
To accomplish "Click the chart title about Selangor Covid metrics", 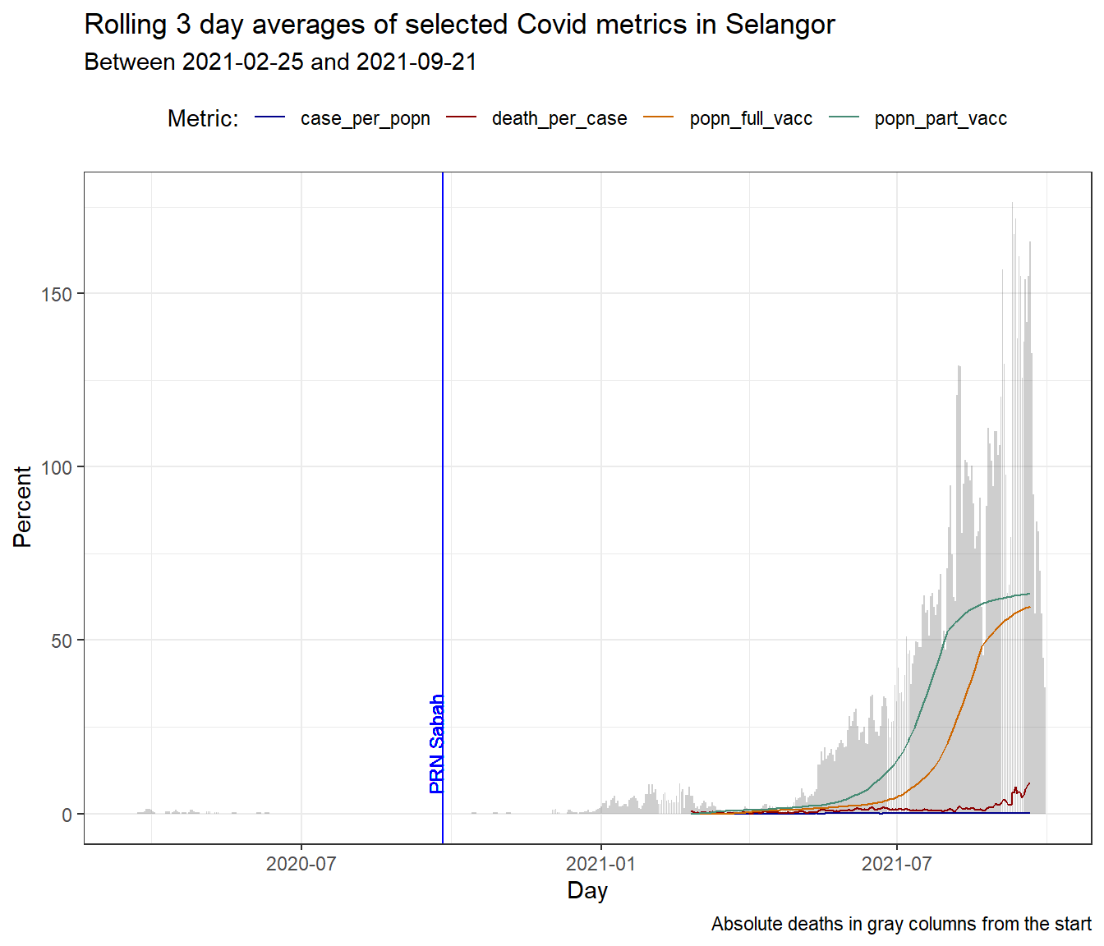I will tap(459, 25).
